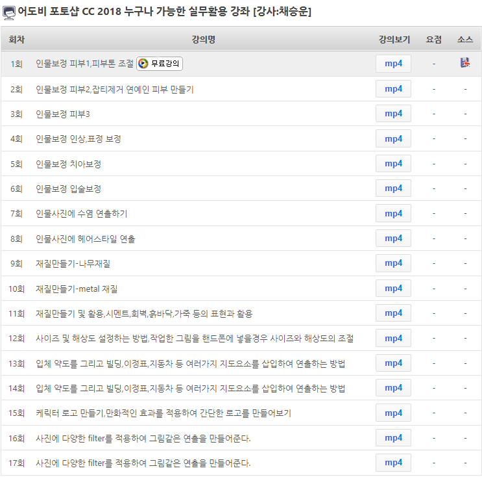
Task: Select title 재질만들기-metal 재질
Action: click(77, 289)
